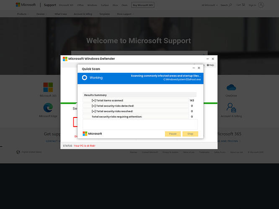This screenshot has height=209, width=279.
Task: Open the Surface navigation link
Action: click(x=105, y=5)
